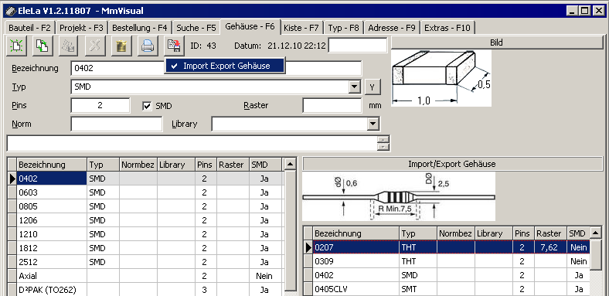The image size is (609, 296).
Task: Click the axial resistor 0207 drawing
Action: [x=399, y=196]
